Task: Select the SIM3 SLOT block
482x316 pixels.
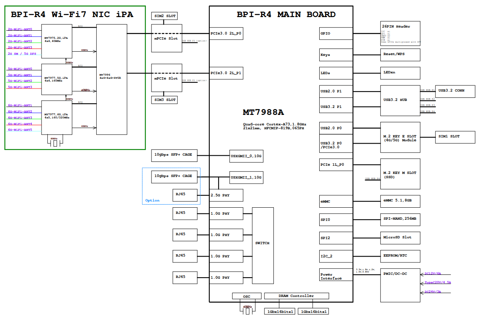Action: (164, 100)
